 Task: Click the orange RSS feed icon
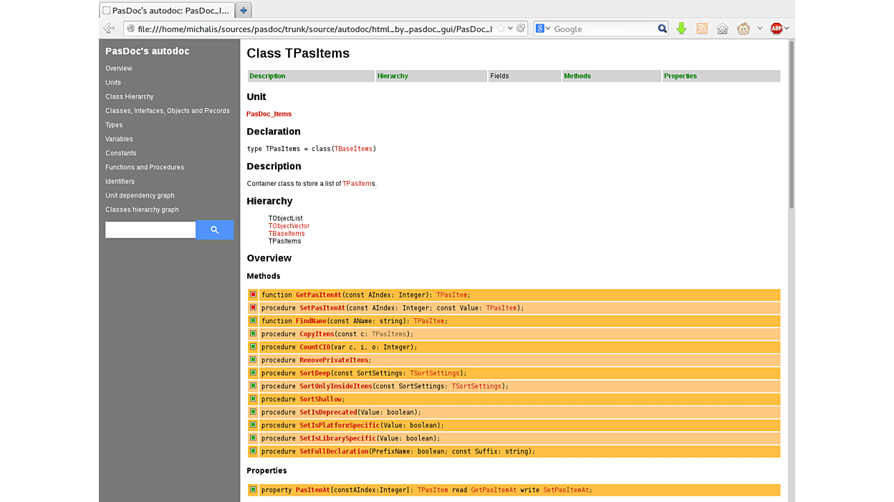pos(702,29)
